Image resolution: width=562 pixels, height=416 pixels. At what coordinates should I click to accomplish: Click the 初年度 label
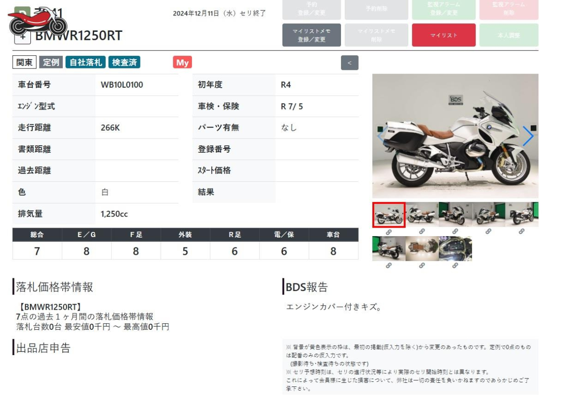210,85
